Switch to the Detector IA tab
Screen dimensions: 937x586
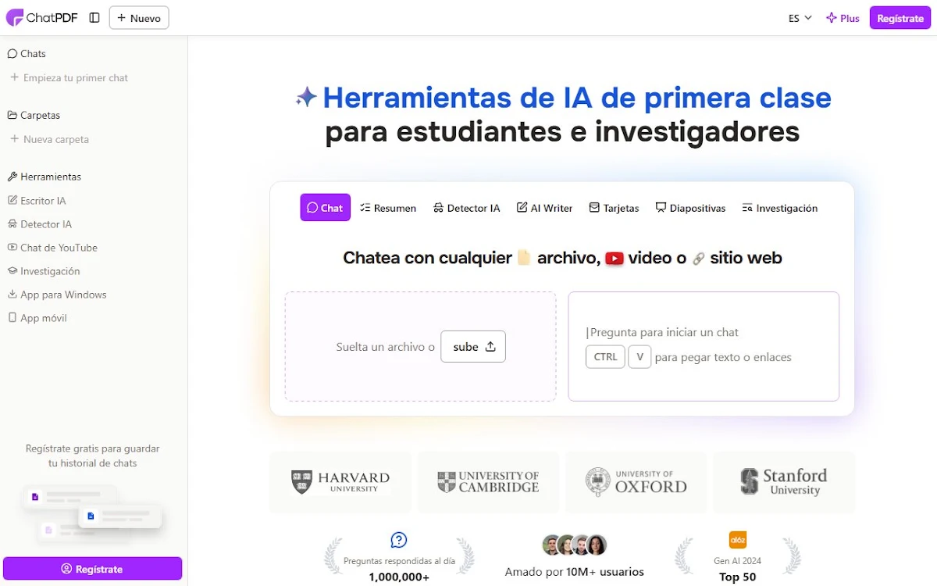tap(466, 208)
